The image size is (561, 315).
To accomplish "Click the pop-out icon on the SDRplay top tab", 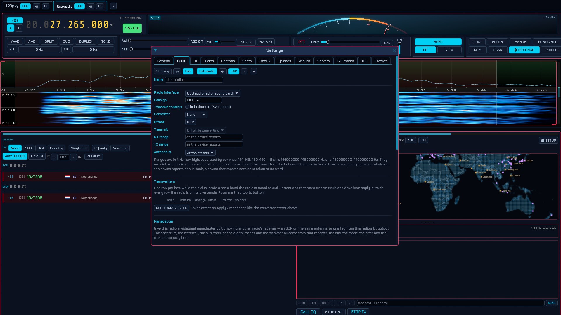I will tap(46, 6).
